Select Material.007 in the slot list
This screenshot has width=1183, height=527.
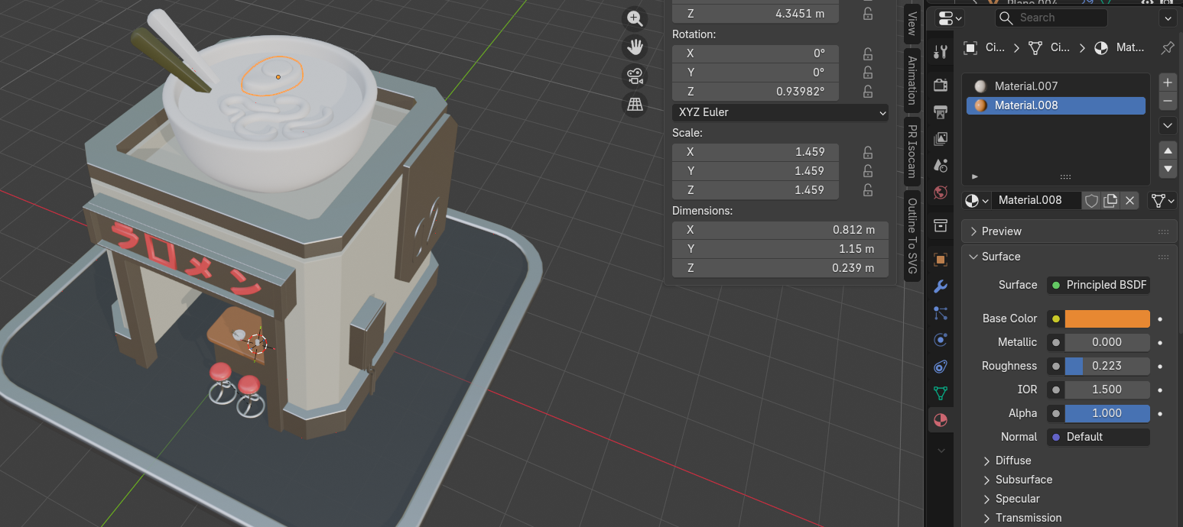(x=1056, y=86)
